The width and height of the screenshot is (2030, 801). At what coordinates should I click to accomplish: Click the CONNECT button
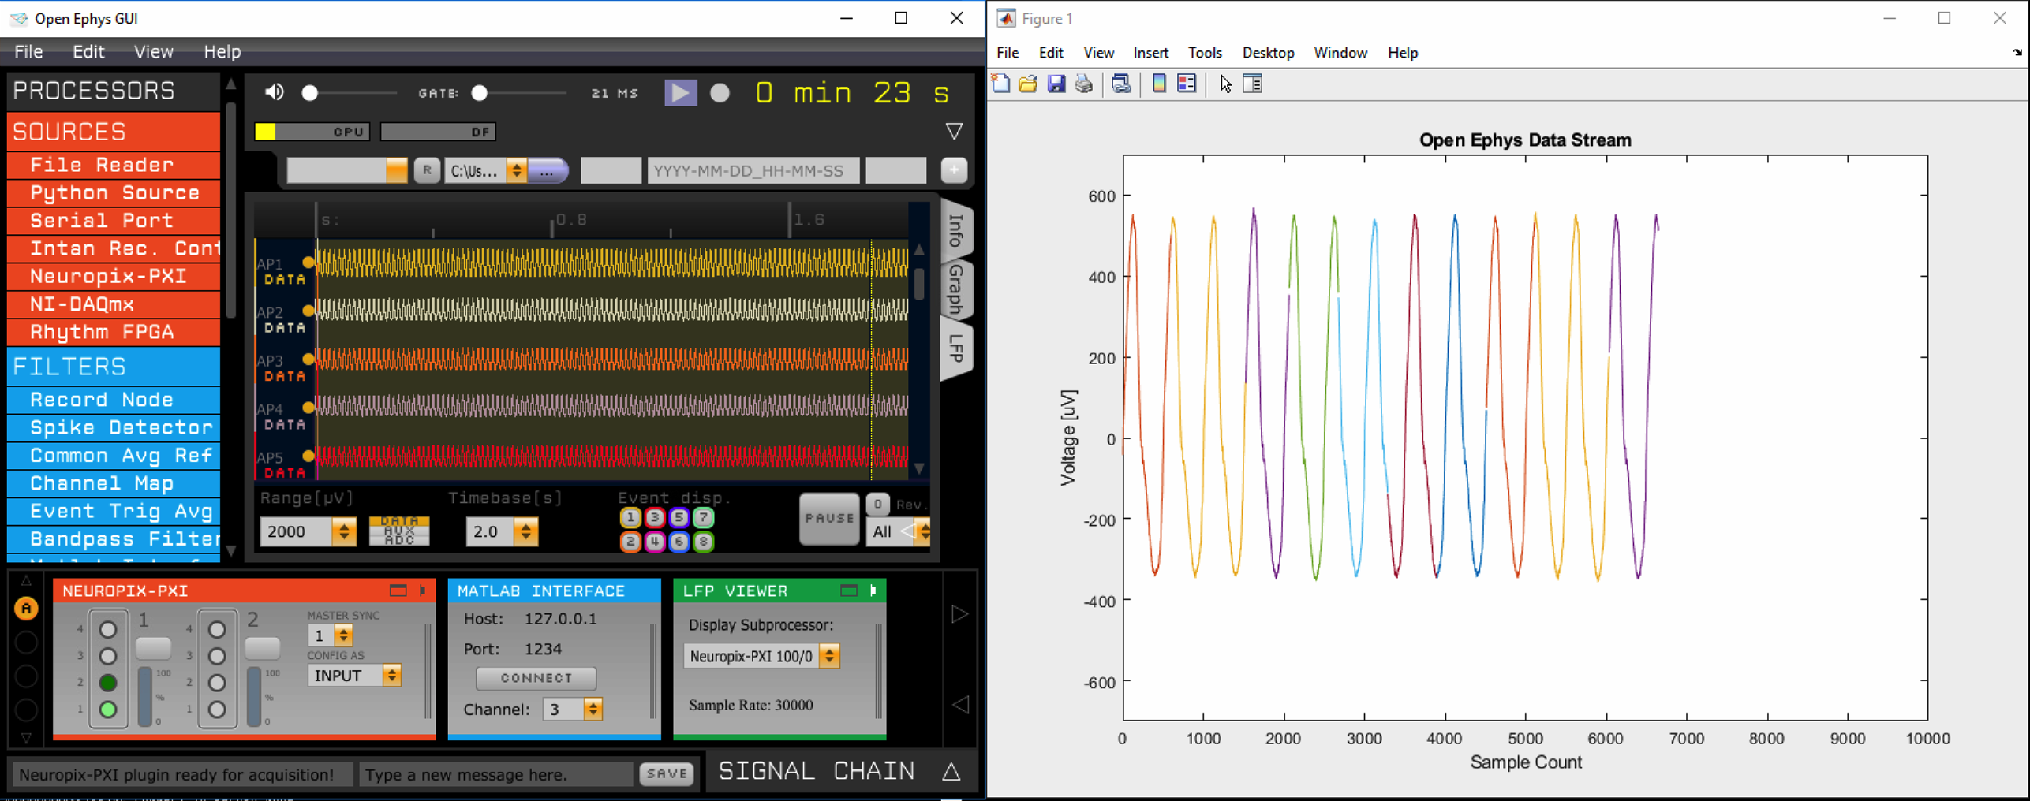coord(536,678)
